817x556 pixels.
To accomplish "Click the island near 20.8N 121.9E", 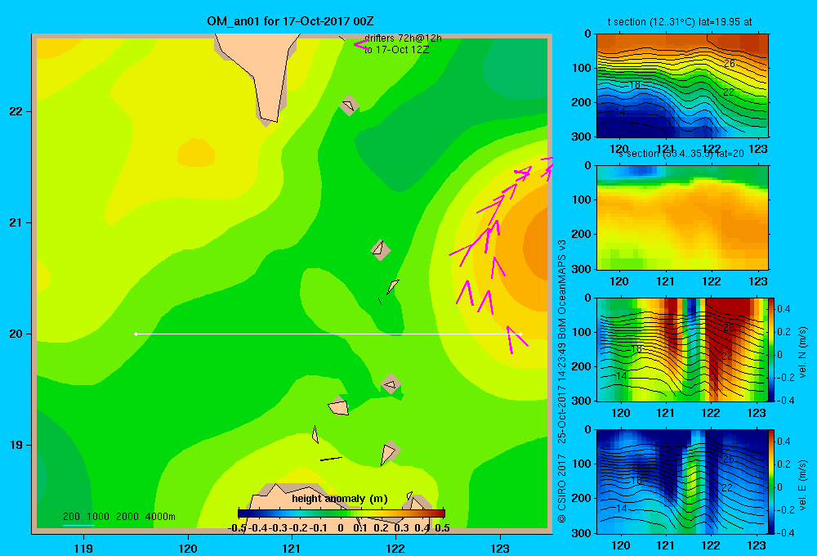I will 381,249.
